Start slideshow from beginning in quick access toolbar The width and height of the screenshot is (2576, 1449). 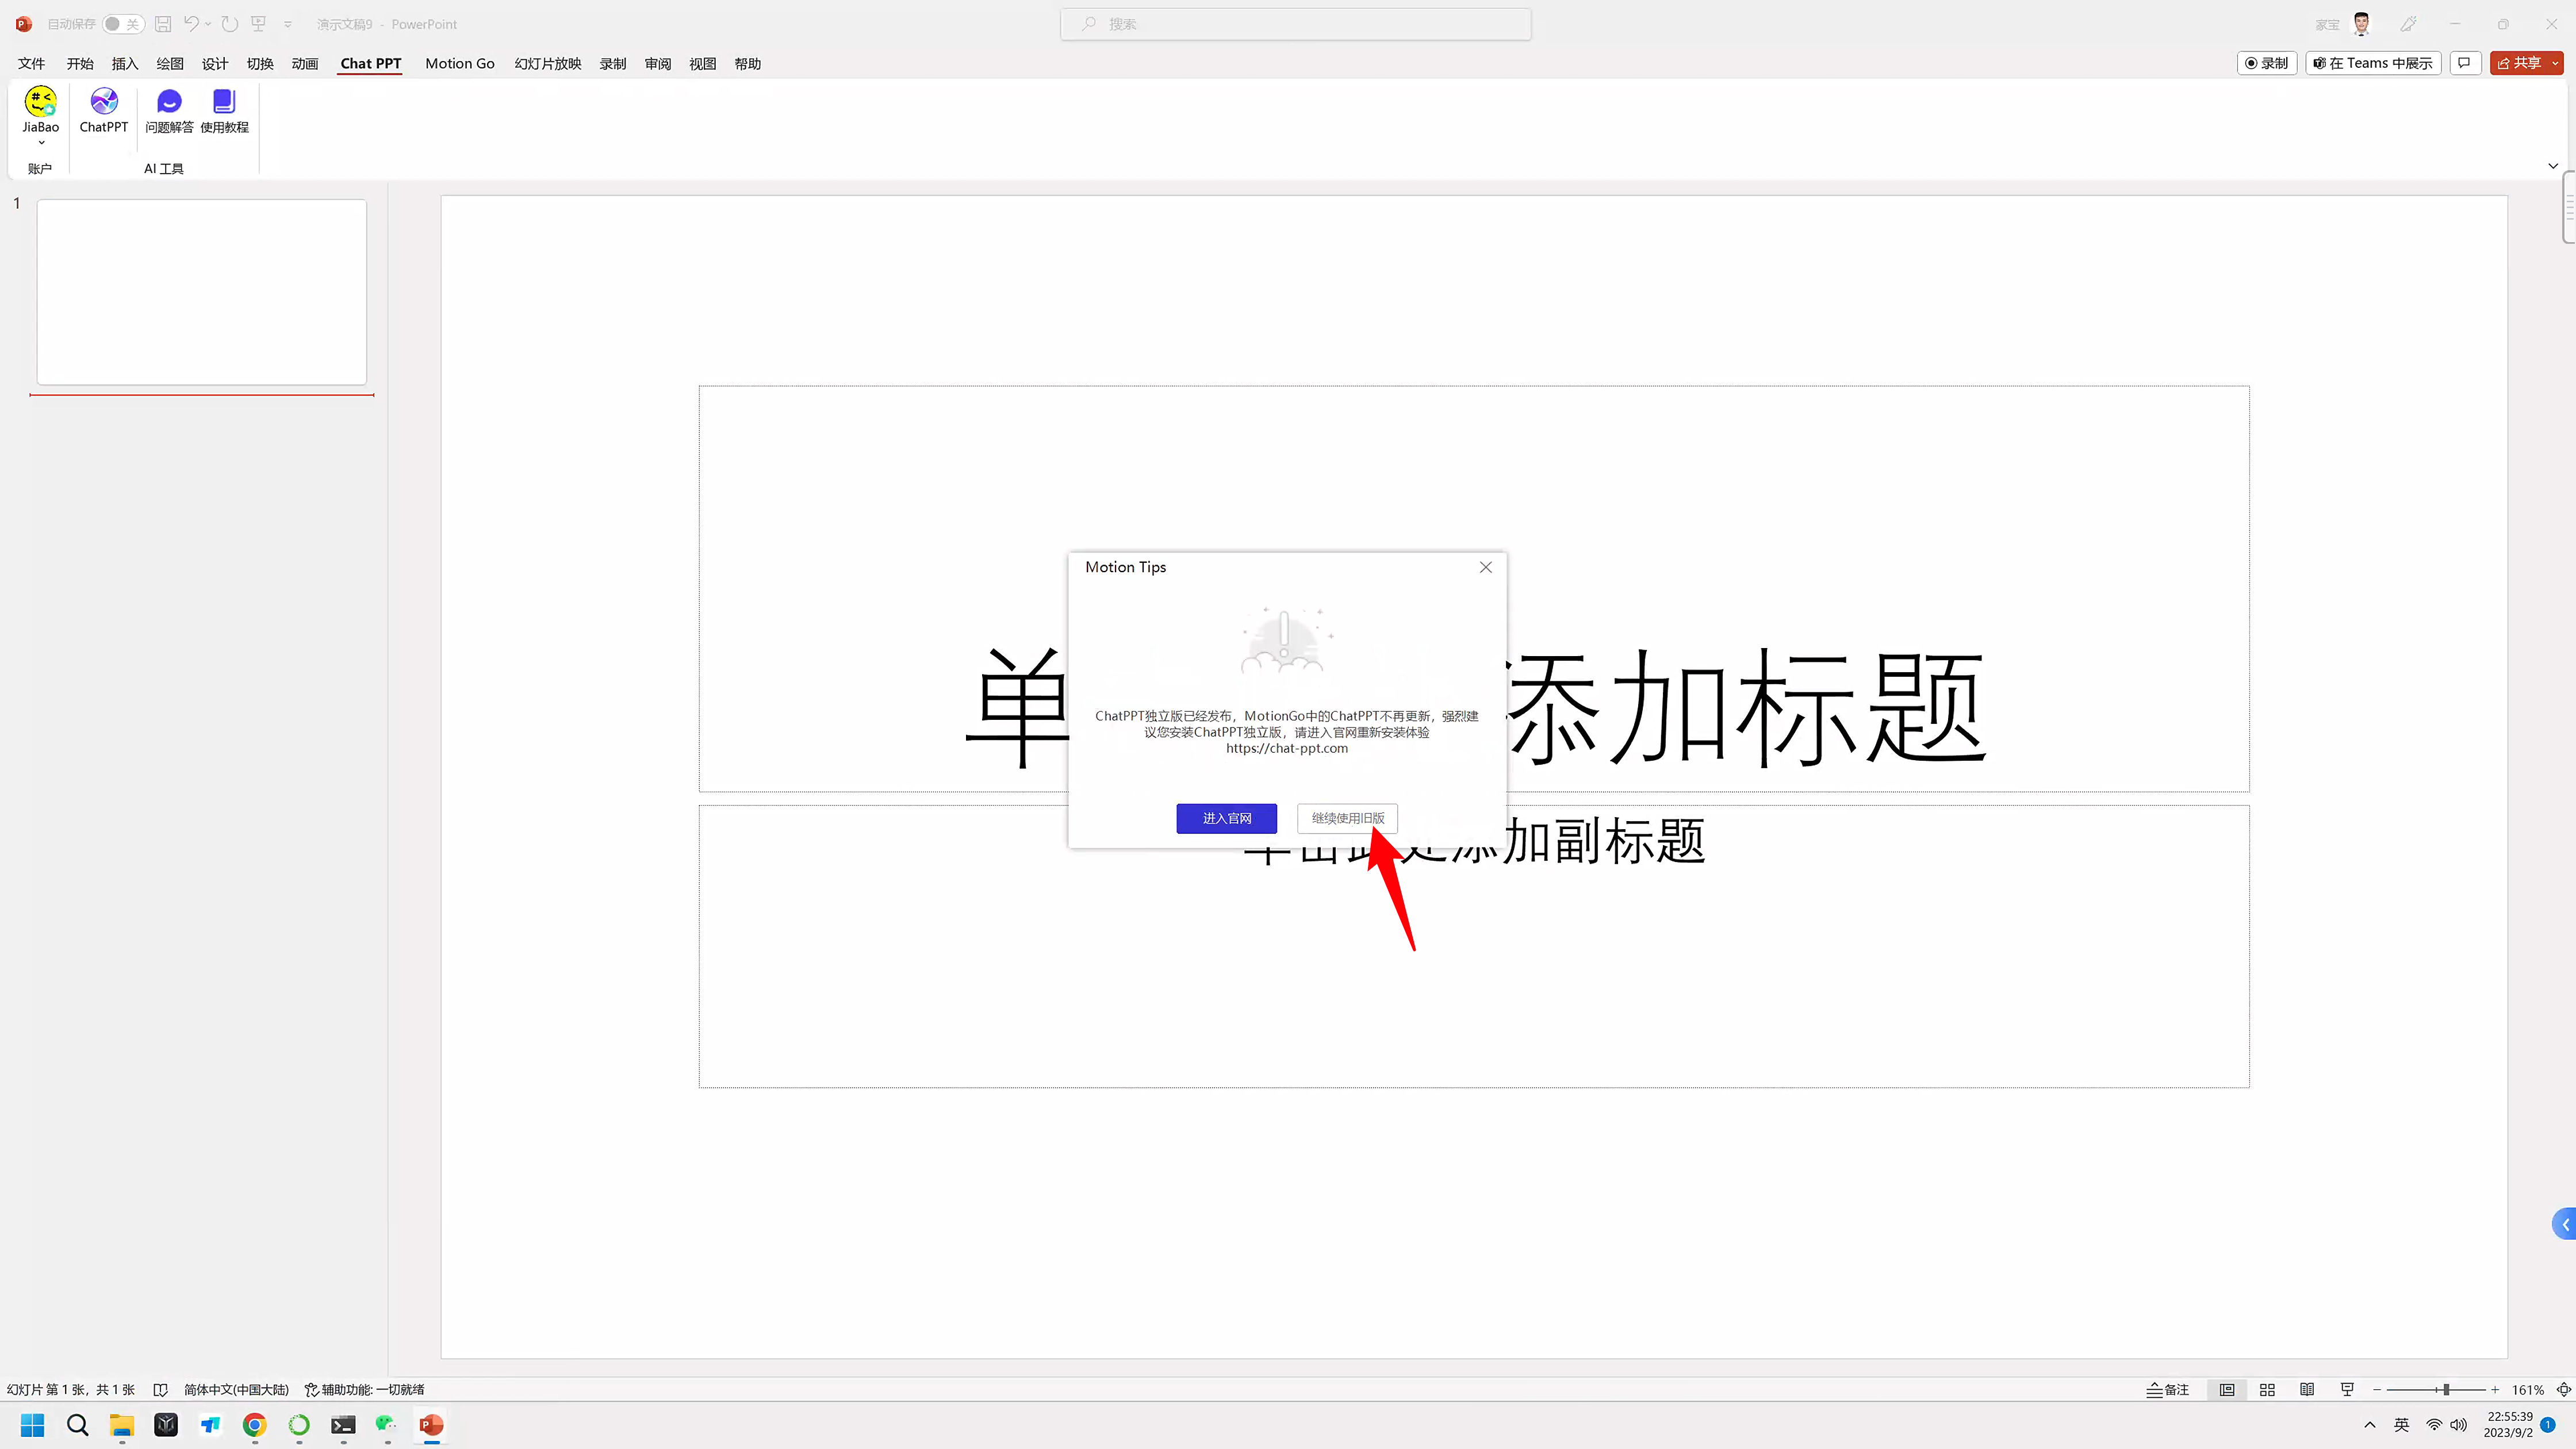pos(258,24)
